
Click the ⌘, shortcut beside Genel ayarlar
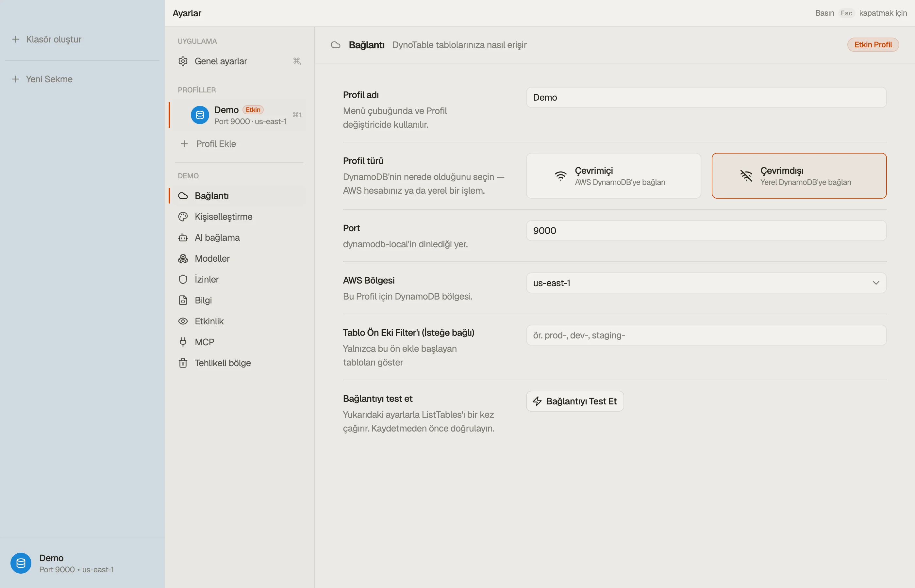[x=297, y=61]
